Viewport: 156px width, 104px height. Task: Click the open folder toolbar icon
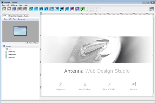click(4, 9)
